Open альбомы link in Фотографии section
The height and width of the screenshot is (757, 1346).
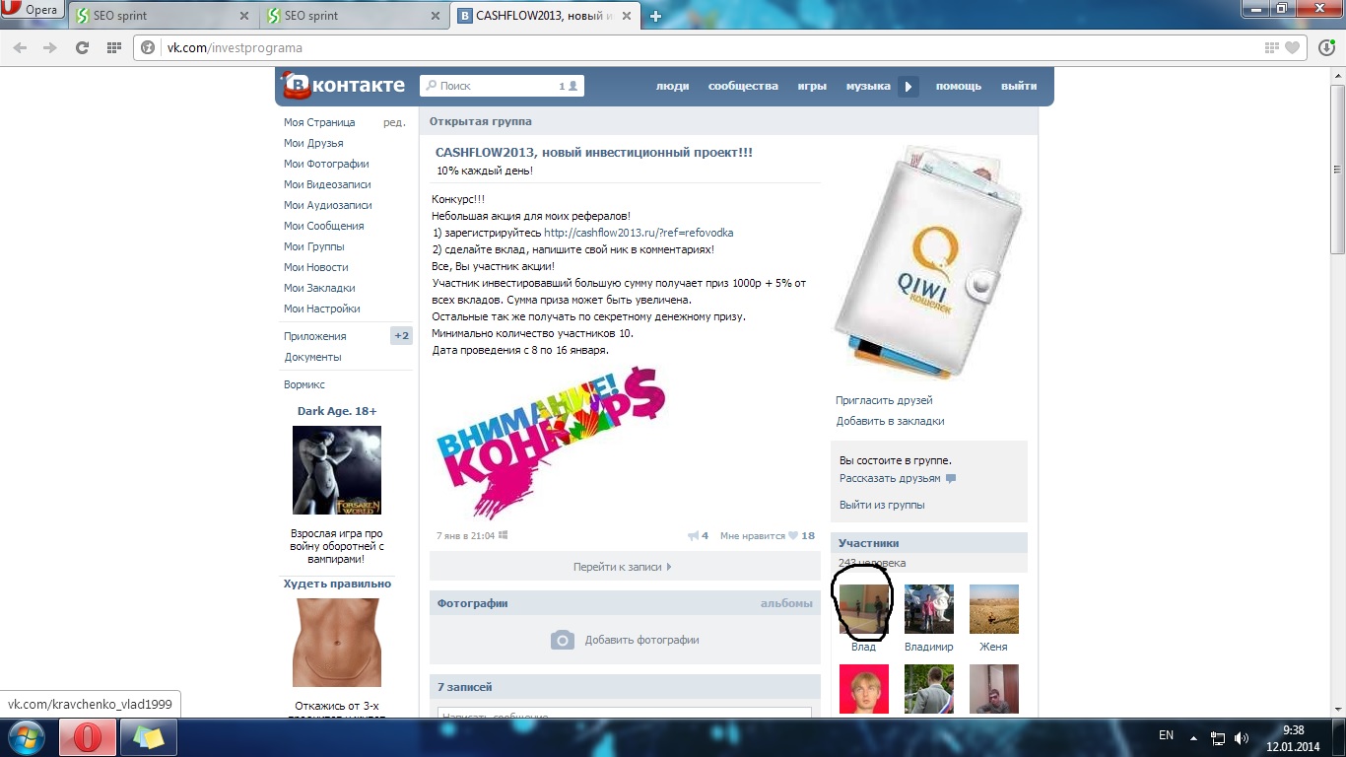coord(786,603)
